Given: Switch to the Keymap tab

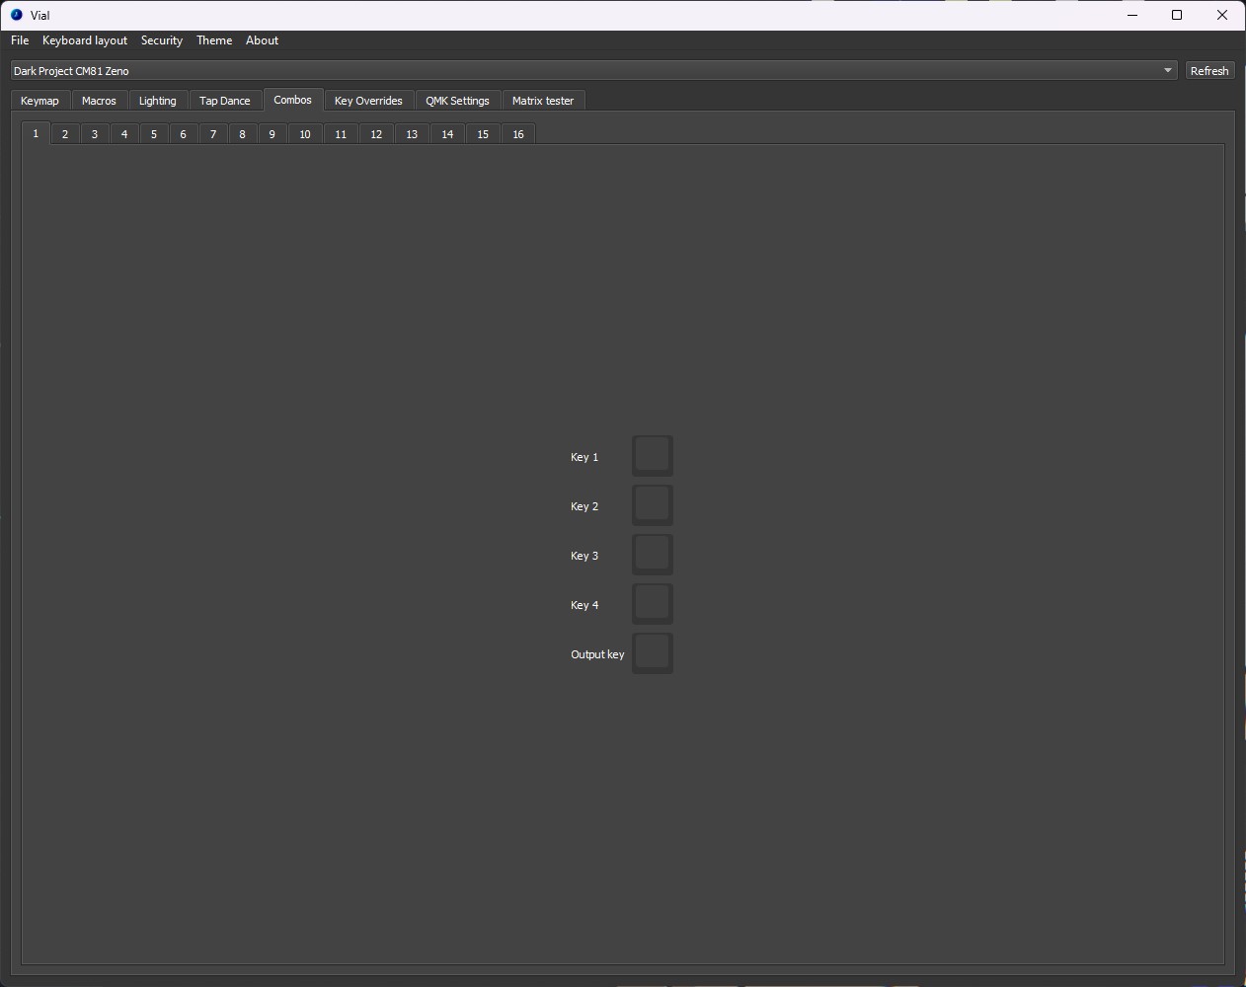Looking at the screenshot, I should [39, 101].
